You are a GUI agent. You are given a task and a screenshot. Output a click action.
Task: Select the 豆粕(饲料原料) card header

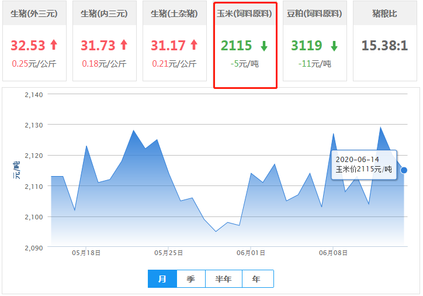(315, 13)
